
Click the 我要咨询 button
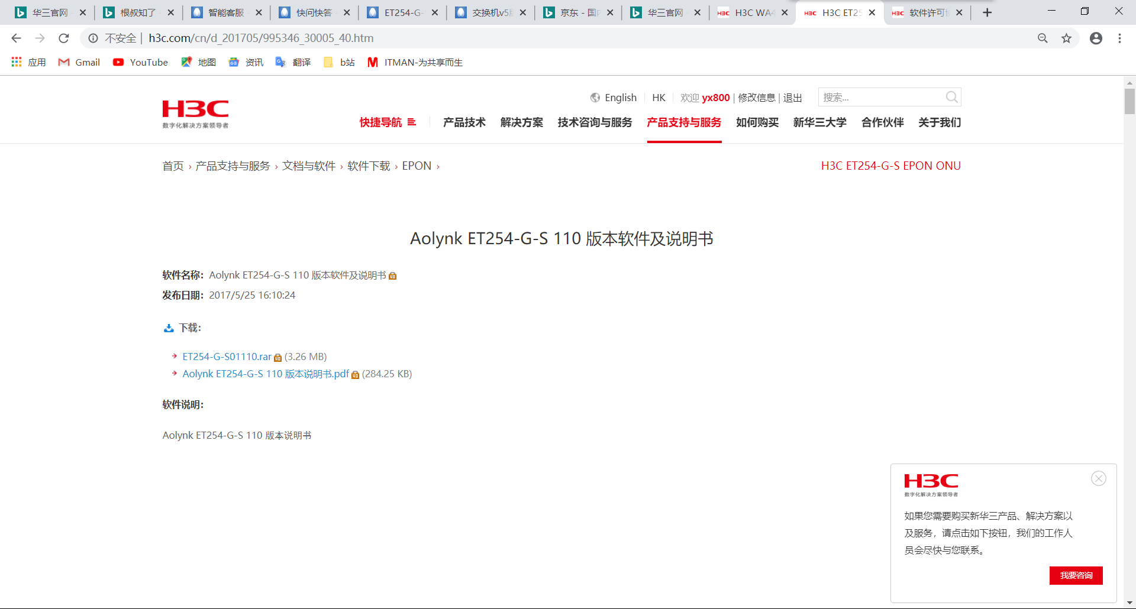[1076, 575]
